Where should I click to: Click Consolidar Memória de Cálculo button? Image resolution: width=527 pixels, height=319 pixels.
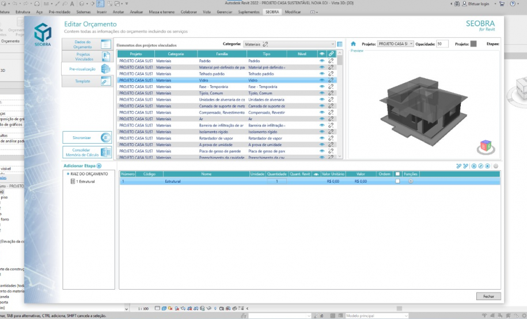point(87,152)
